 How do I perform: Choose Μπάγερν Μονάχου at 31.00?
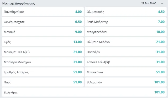pyautogui.click(x=43, y=62)
